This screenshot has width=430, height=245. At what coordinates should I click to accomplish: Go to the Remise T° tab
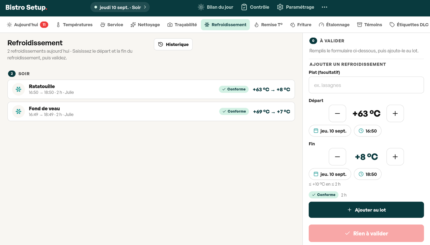(268, 25)
